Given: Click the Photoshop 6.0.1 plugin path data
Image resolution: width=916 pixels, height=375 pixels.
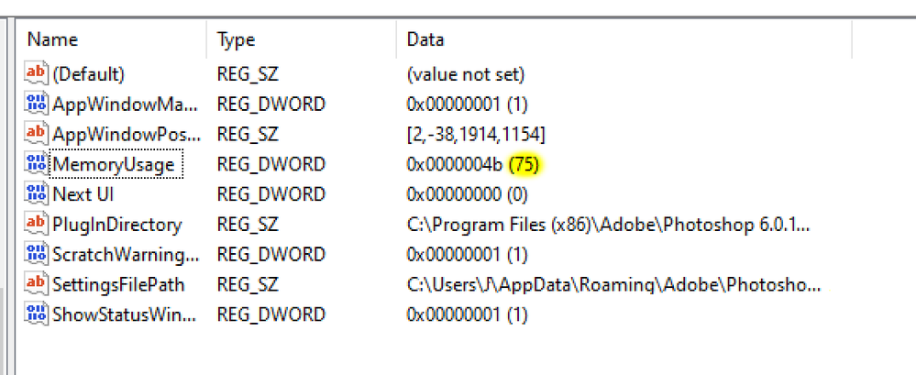Looking at the screenshot, I should click(608, 225).
